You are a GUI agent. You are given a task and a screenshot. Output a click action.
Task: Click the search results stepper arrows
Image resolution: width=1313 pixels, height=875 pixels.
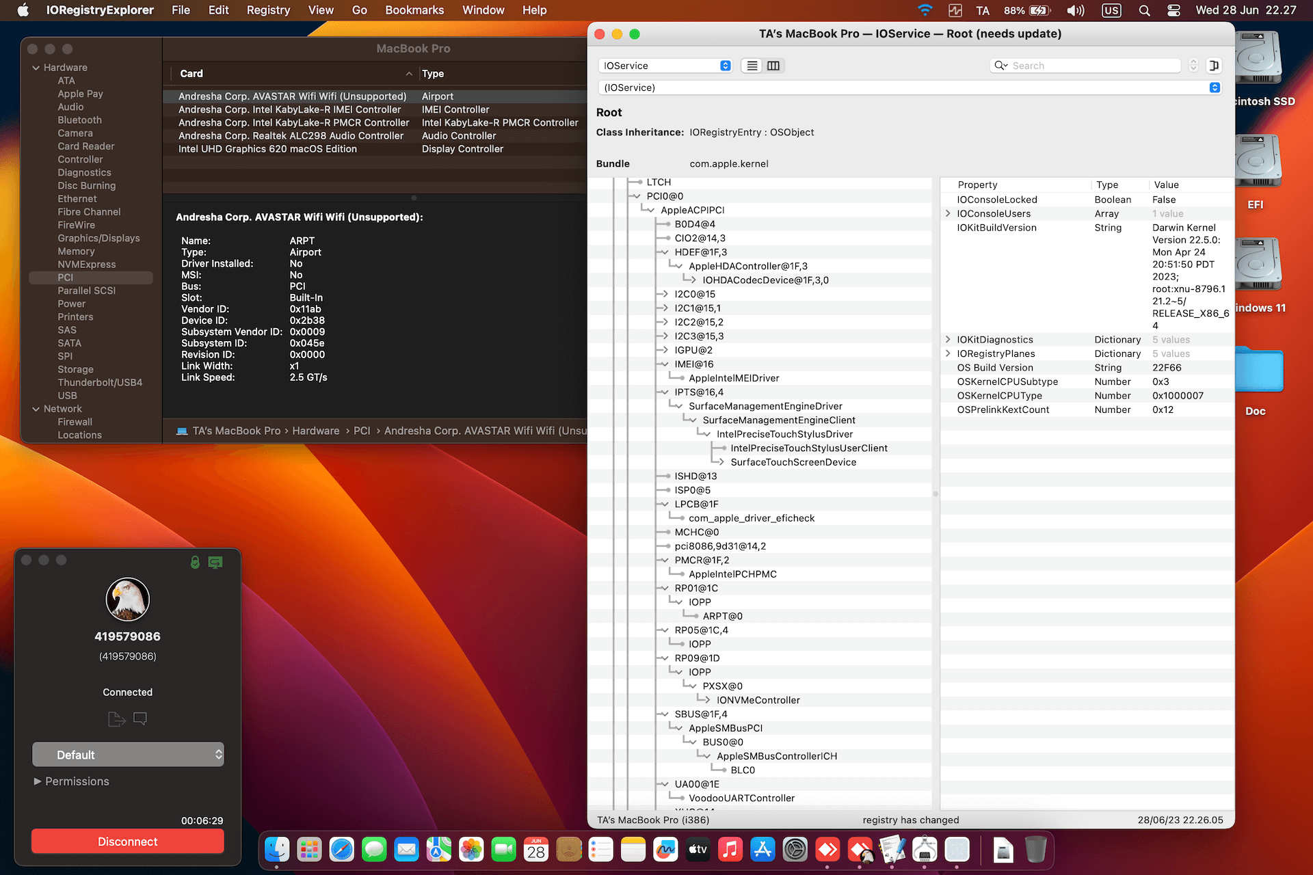tap(1193, 66)
